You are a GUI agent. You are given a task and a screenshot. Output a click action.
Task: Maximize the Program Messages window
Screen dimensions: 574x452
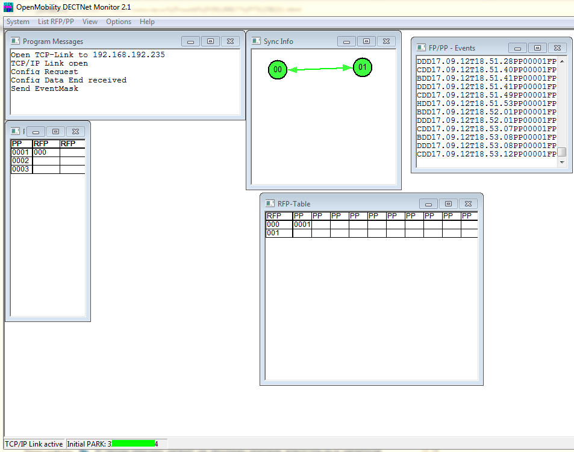[210, 42]
